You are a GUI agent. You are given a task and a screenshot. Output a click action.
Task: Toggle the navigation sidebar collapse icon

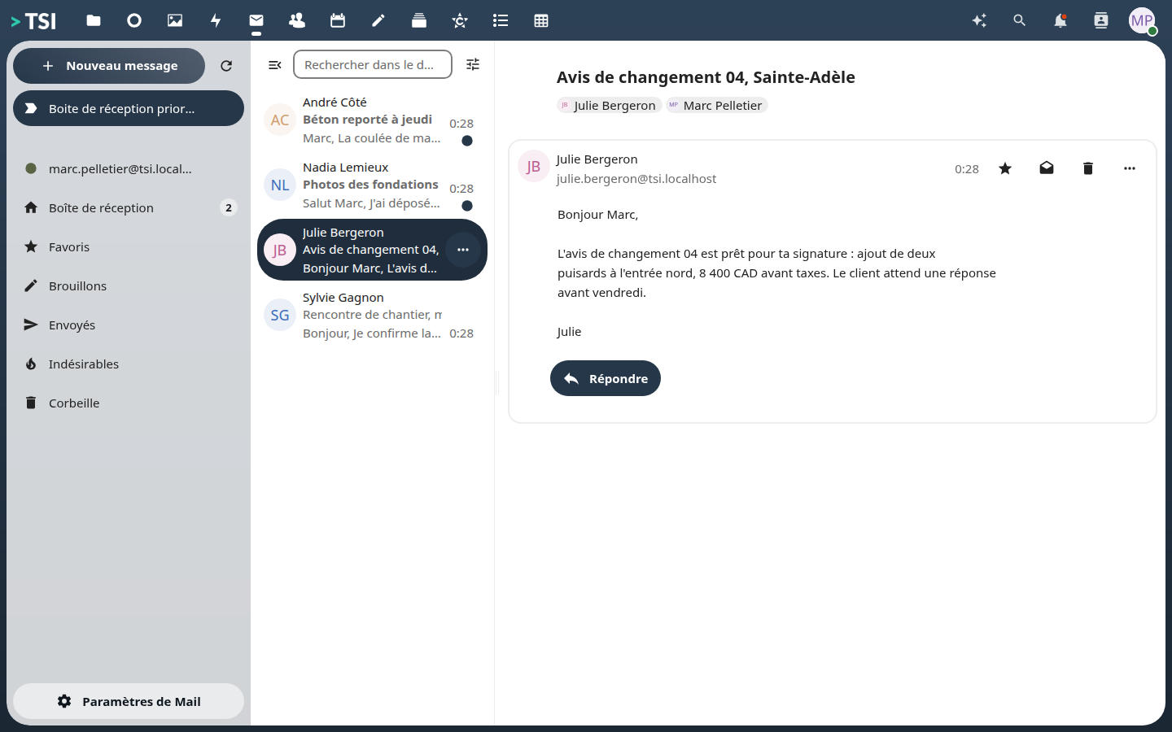[x=275, y=65]
